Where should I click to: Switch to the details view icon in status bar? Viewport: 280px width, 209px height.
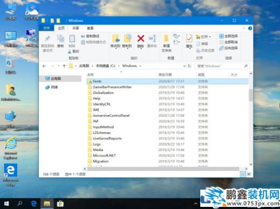[x=243, y=174]
